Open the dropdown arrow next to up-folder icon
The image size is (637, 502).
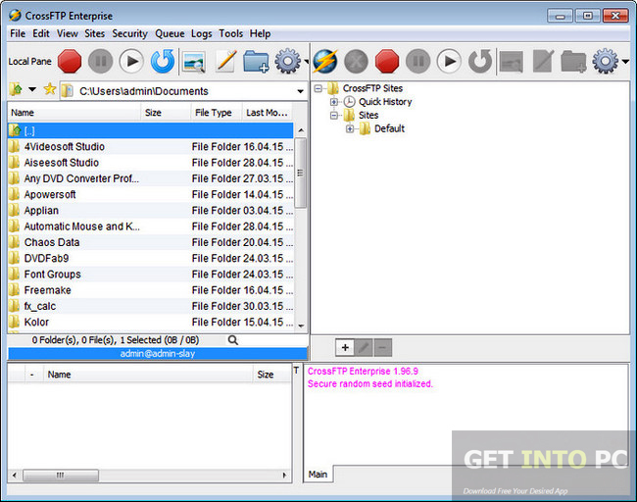pyautogui.click(x=32, y=89)
